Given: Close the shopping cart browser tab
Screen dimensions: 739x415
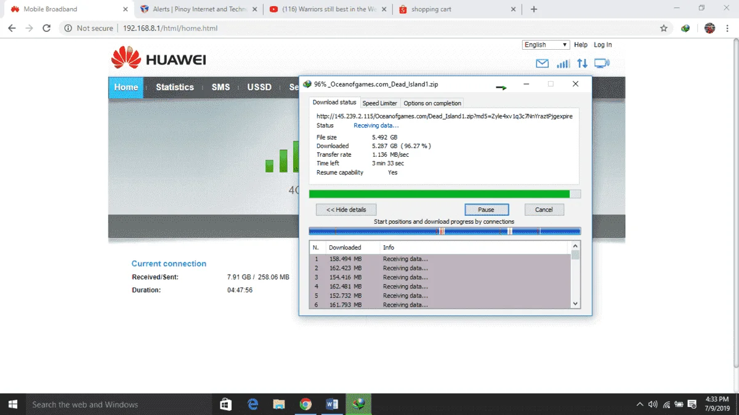Looking at the screenshot, I should click(x=513, y=9).
